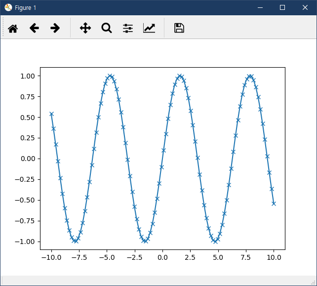Click the x-axis label 0.0
The height and width of the screenshot is (286, 317).
point(162,257)
